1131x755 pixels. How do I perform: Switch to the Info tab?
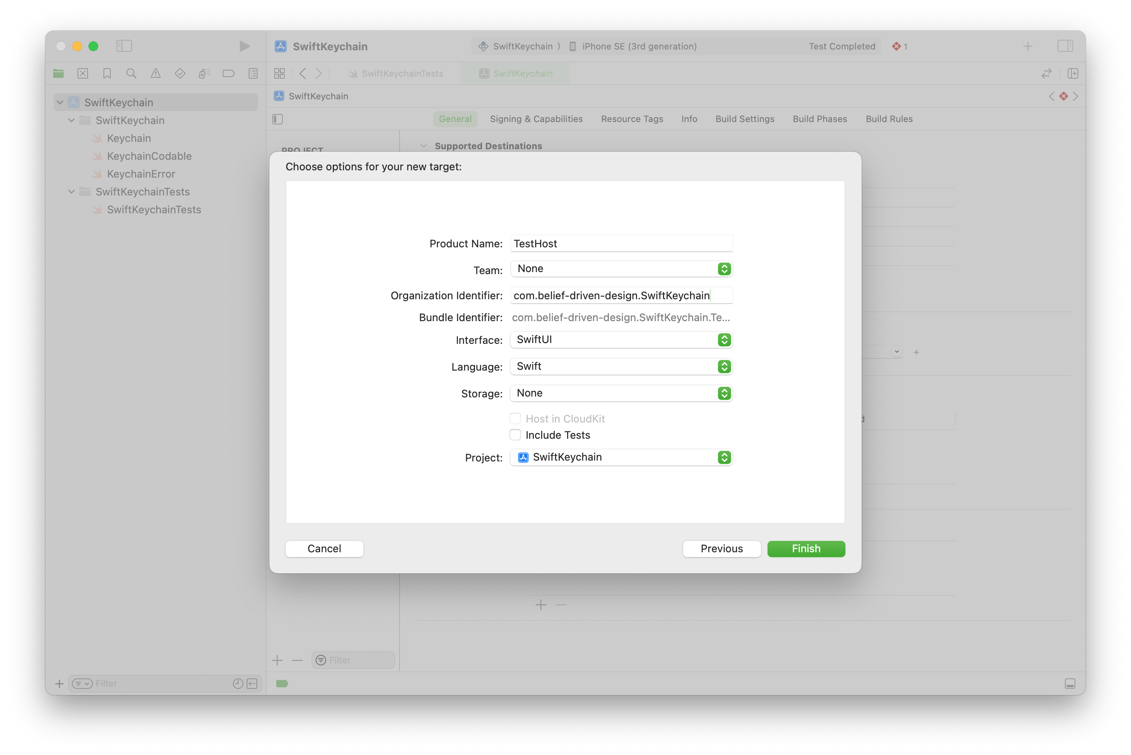point(689,119)
